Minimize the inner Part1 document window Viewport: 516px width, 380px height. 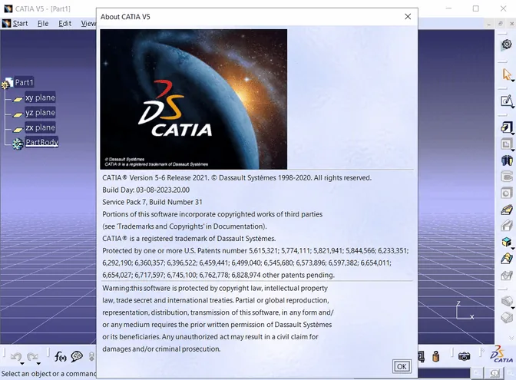[489, 23]
